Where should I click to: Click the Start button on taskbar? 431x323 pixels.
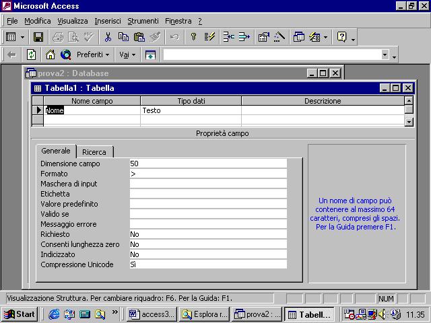[20, 314]
